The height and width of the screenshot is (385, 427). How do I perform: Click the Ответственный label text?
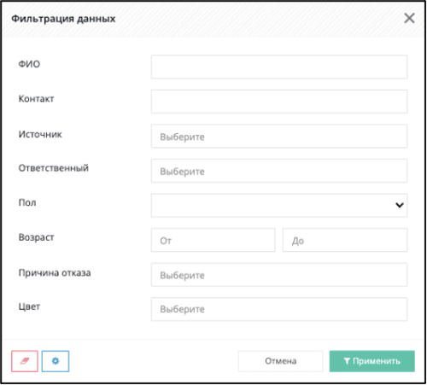54,168
